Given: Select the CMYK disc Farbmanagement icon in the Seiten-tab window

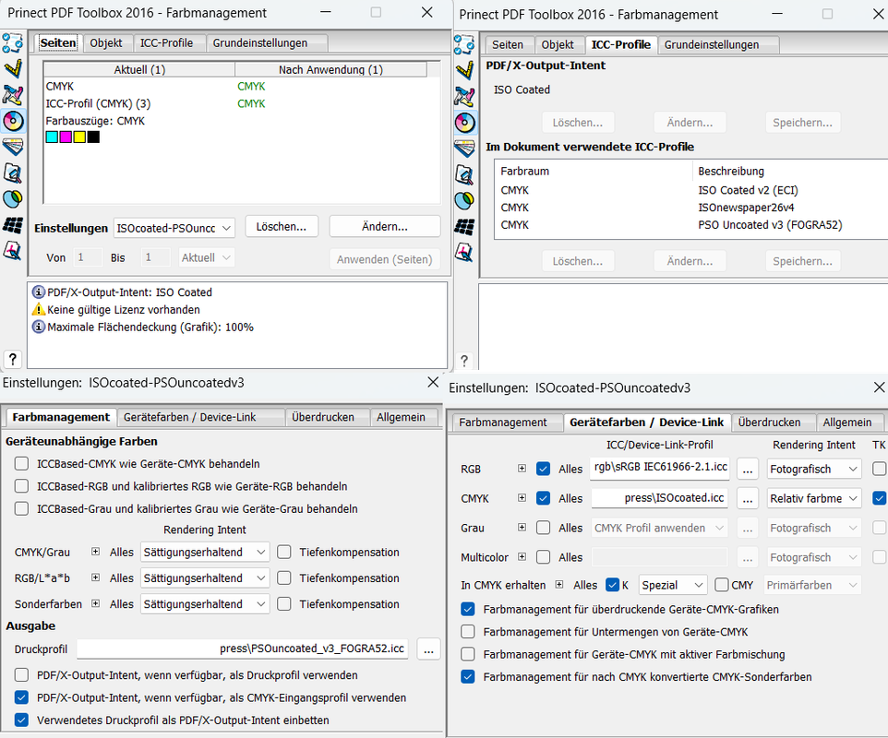Looking at the screenshot, I should [12, 121].
